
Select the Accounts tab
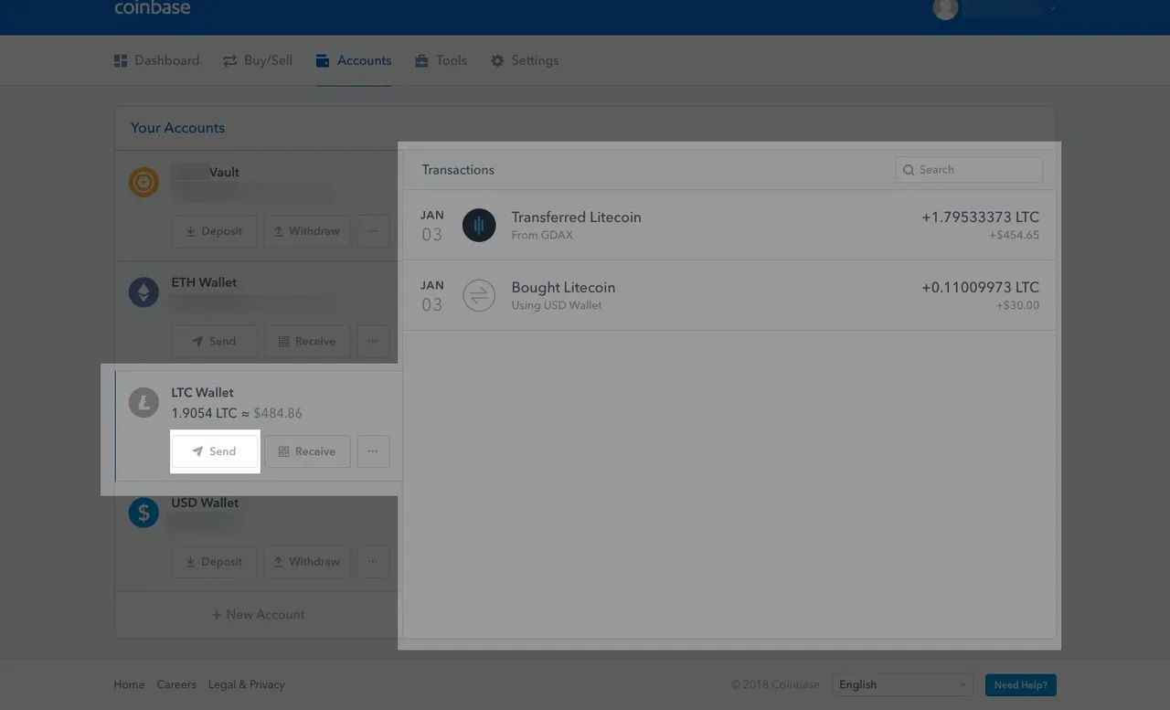(x=354, y=60)
